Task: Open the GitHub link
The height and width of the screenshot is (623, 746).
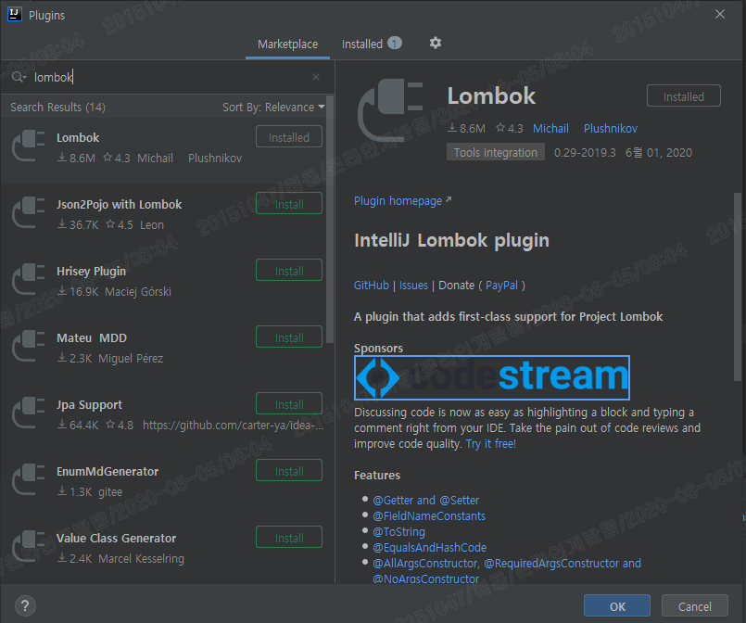Action: click(371, 286)
